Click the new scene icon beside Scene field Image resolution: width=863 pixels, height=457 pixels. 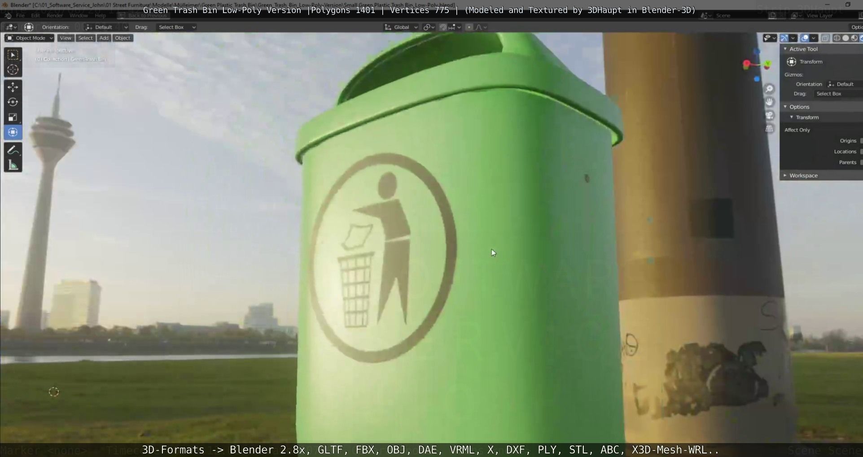pos(772,15)
